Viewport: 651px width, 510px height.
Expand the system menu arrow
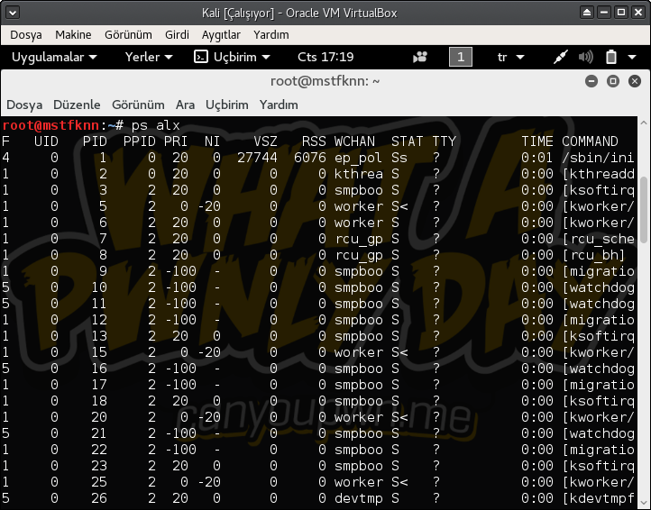click(634, 57)
